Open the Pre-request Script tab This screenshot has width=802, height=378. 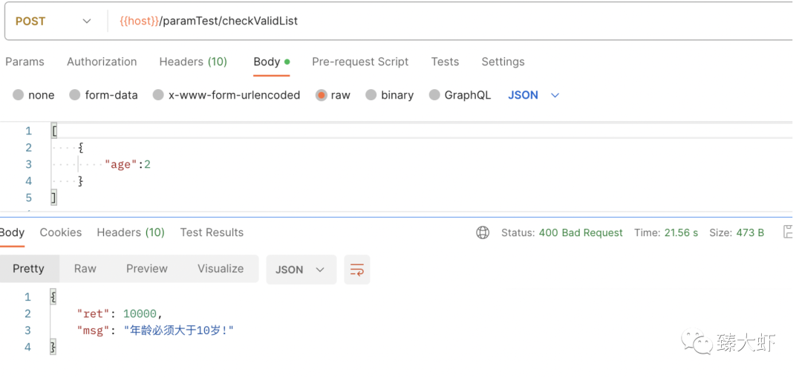[x=360, y=62]
